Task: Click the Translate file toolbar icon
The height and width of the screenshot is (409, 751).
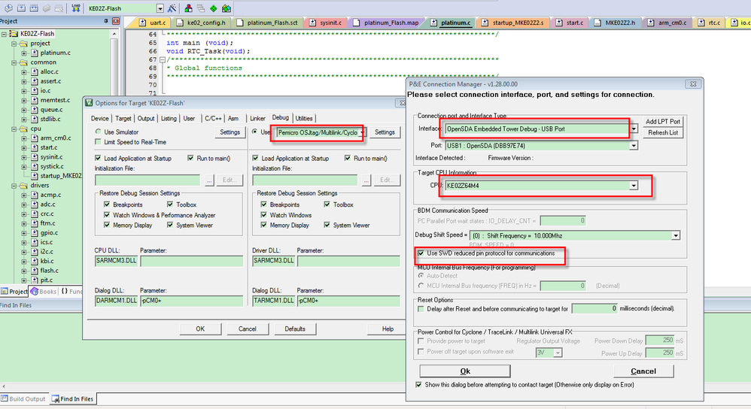Action: [9, 8]
